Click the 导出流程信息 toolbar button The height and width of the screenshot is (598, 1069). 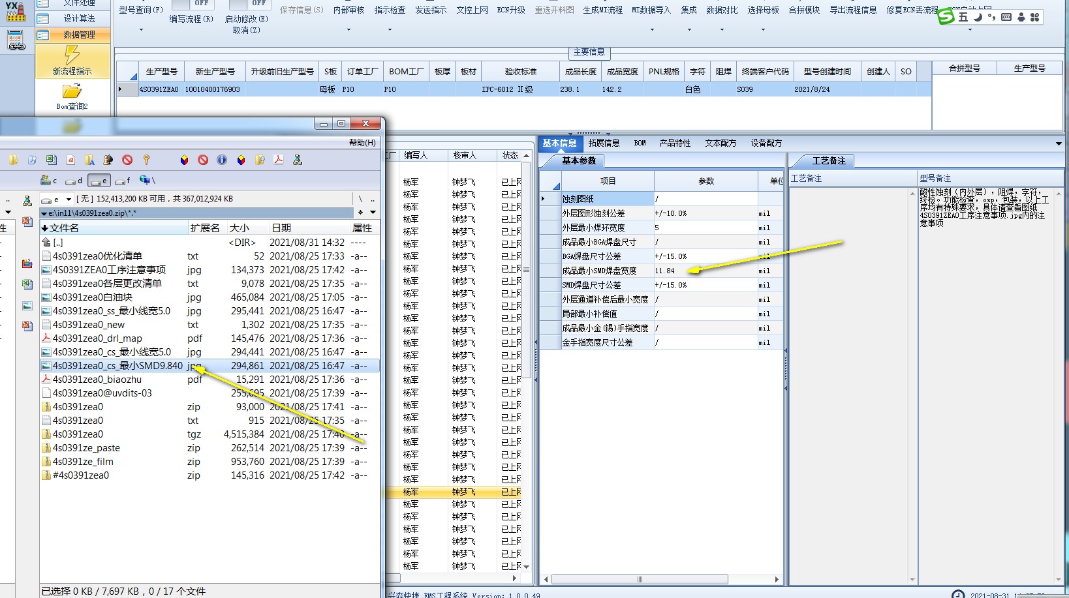tap(853, 10)
